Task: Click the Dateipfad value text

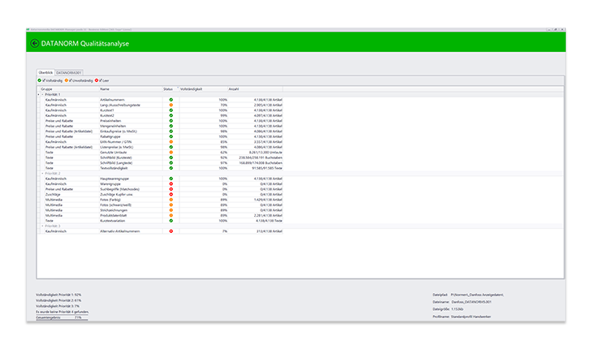Action: [477, 295]
